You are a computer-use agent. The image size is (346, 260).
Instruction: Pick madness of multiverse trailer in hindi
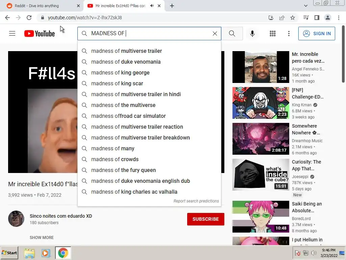coord(149,94)
